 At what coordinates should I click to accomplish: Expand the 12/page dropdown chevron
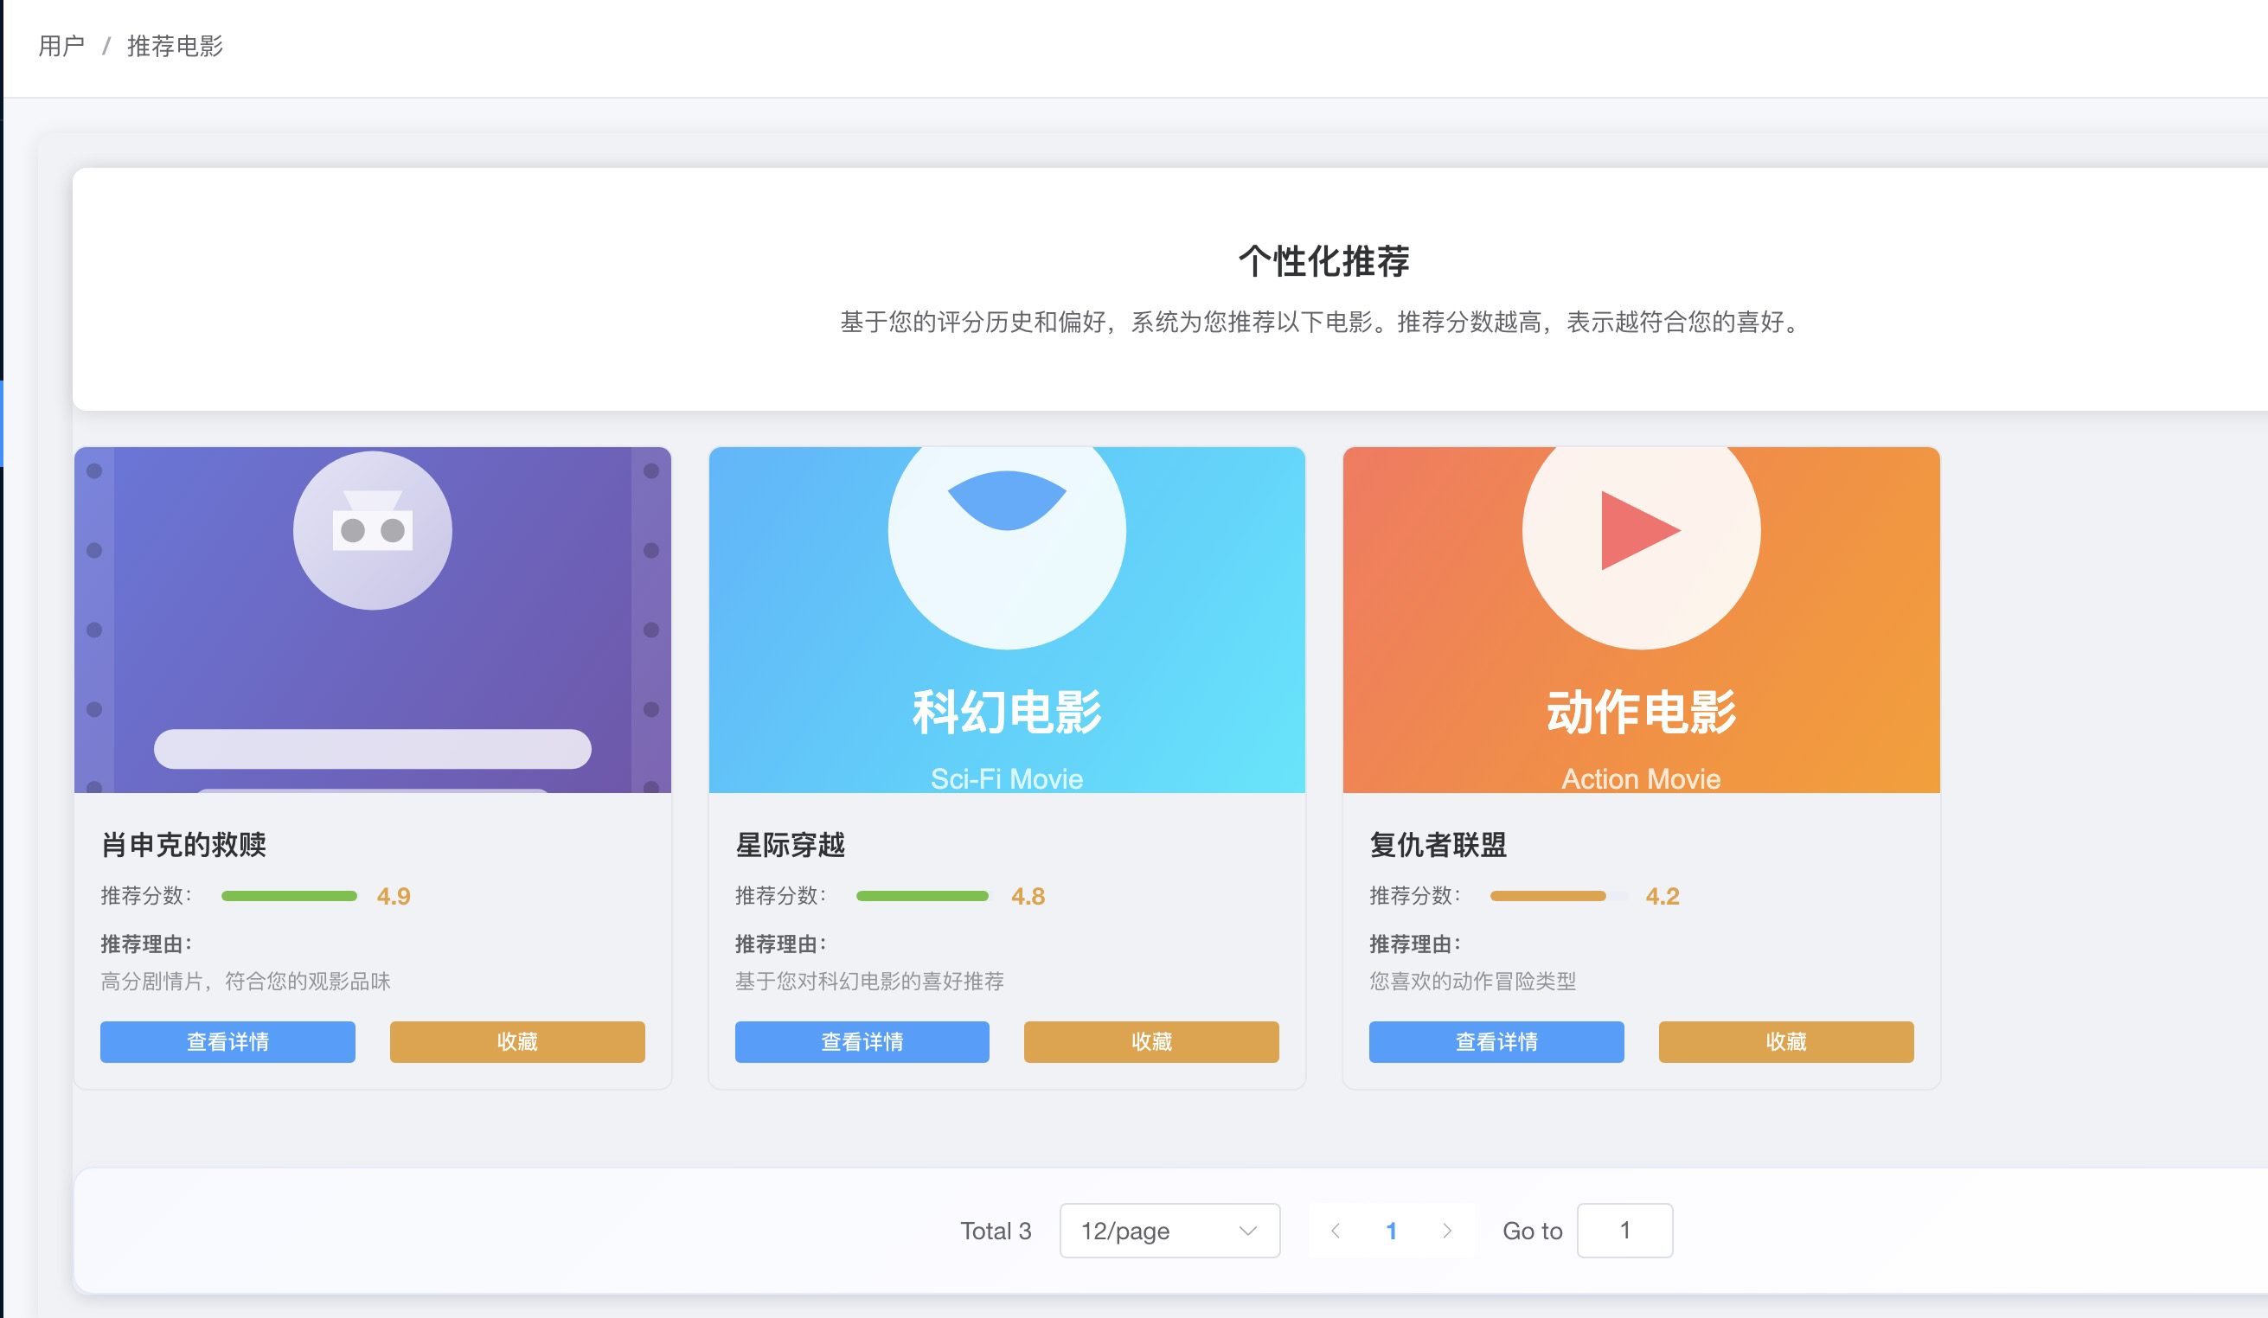point(1246,1230)
